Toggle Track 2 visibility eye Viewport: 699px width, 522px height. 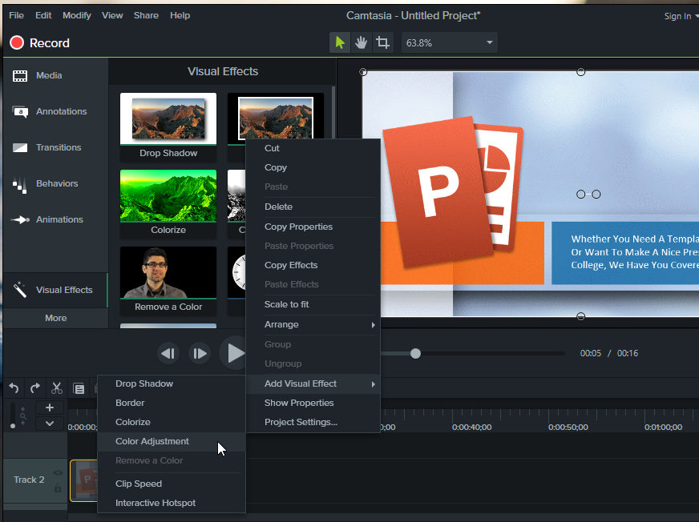(x=58, y=473)
